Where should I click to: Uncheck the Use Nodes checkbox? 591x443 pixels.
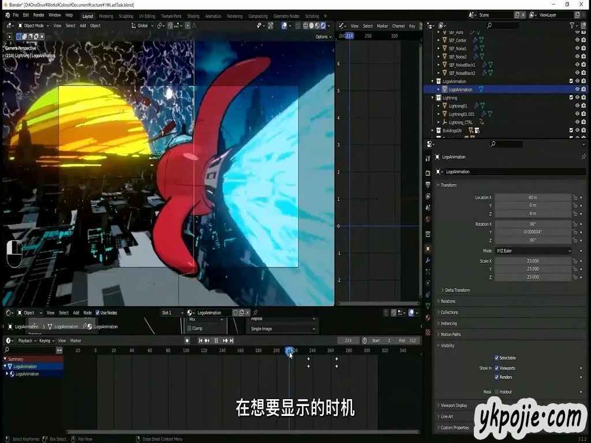[98, 313]
